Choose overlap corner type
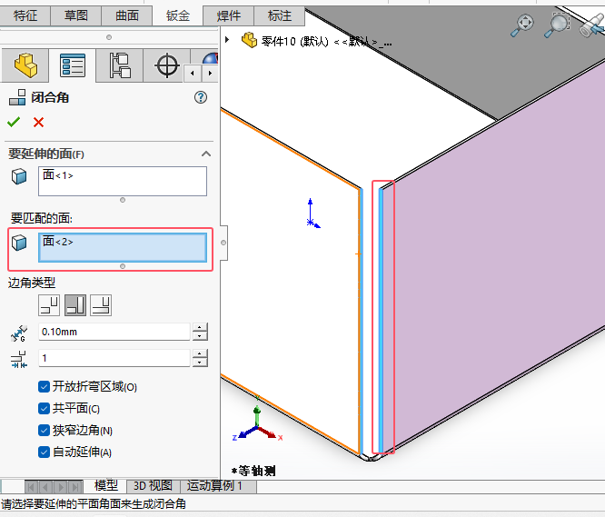Screen dimensions: 605x517 click(x=75, y=305)
